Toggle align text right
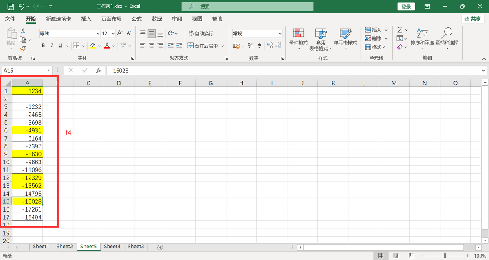Screen dimensions: 489x260 click(161, 46)
